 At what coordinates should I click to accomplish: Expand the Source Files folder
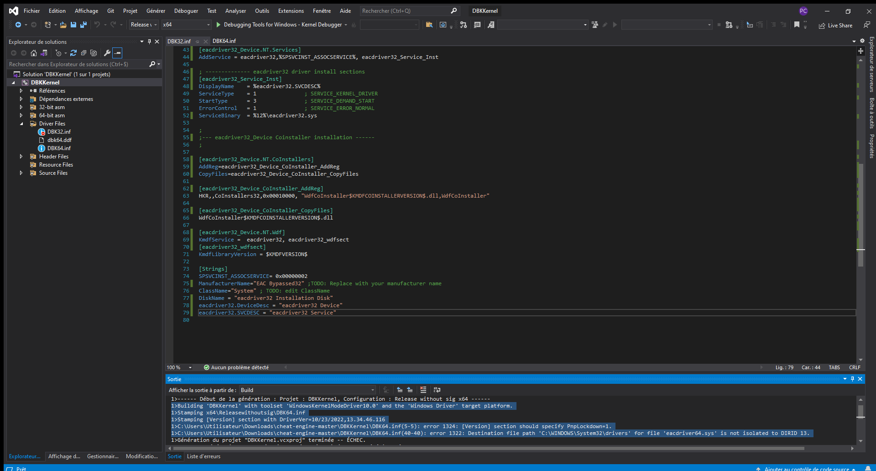(x=21, y=173)
